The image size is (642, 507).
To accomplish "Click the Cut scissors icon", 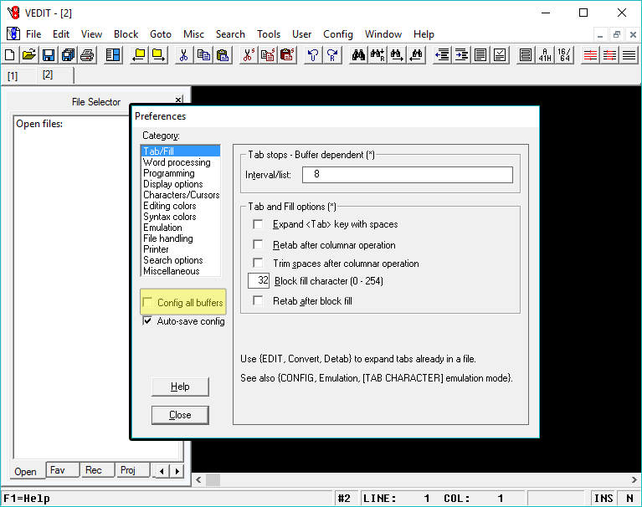I will [x=183, y=55].
